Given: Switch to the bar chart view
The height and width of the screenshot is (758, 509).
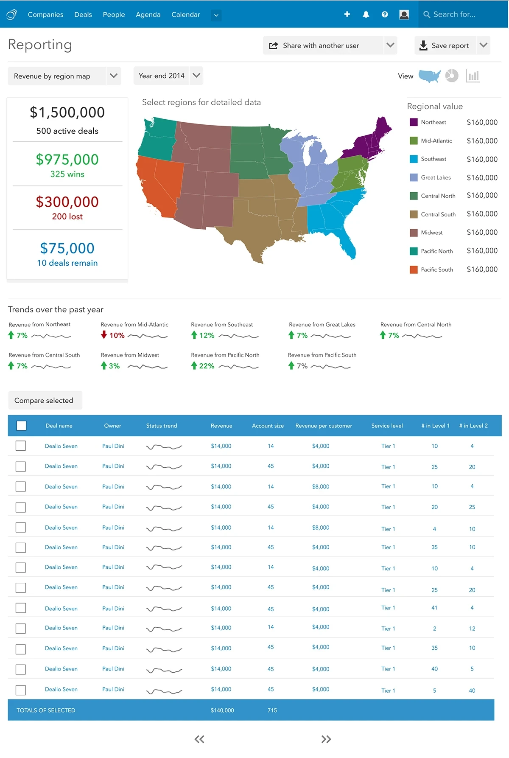Looking at the screenshot, I should 473,76.
